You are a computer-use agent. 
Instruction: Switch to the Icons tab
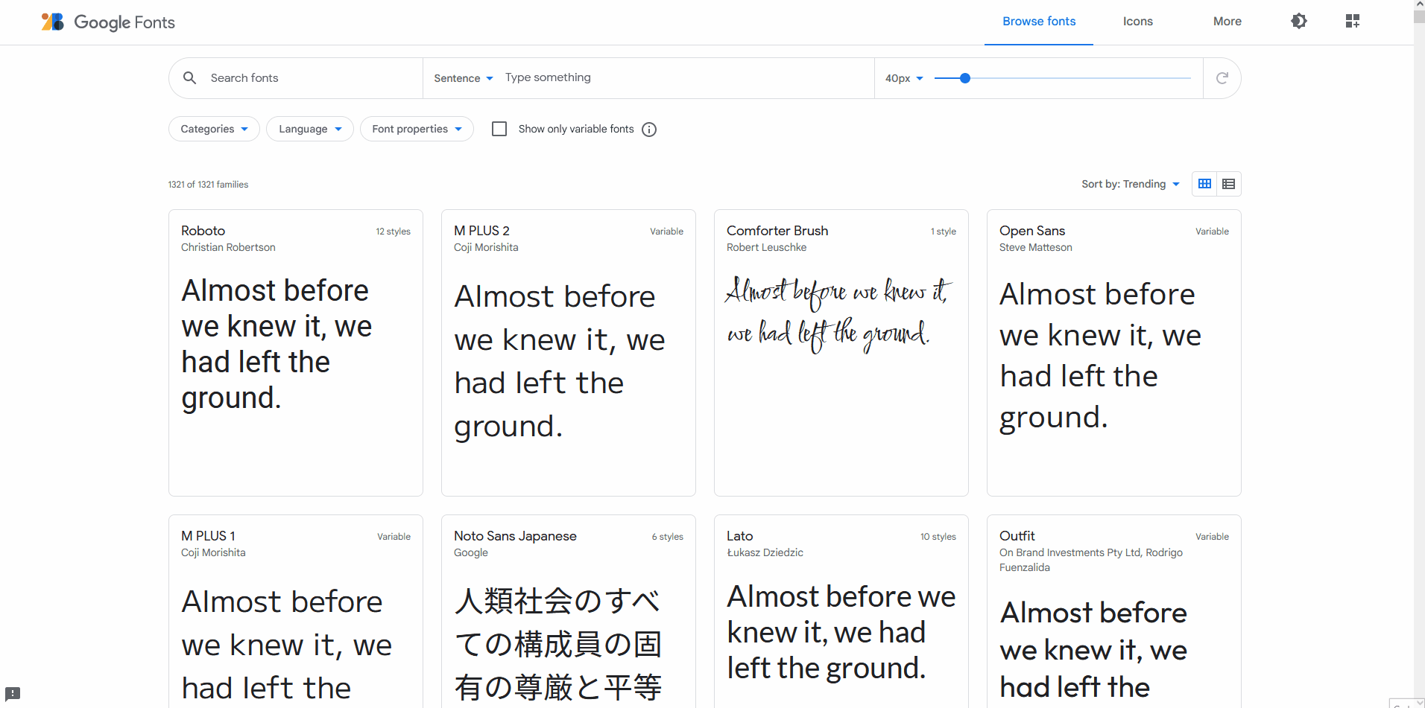point(1137,21)
